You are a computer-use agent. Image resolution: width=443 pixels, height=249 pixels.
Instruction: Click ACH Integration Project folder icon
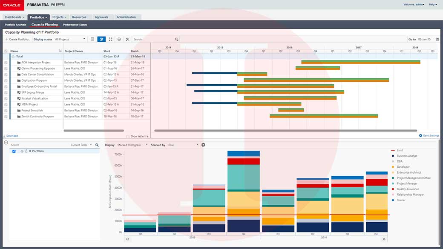(x=19, y=63)
